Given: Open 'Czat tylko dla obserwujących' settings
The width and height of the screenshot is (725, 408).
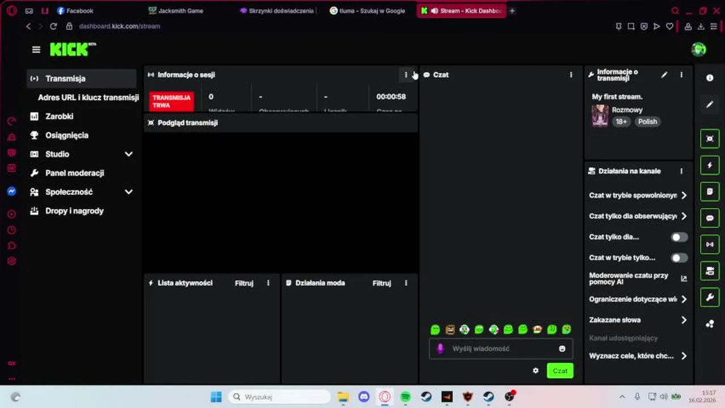Looking at the screenshot, I should (x=638, y=216).
